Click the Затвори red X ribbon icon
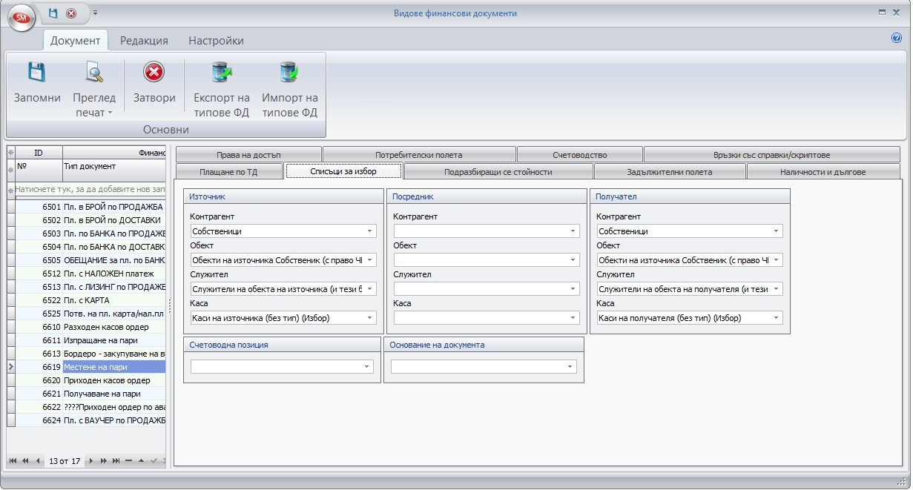 click(154, 72)
